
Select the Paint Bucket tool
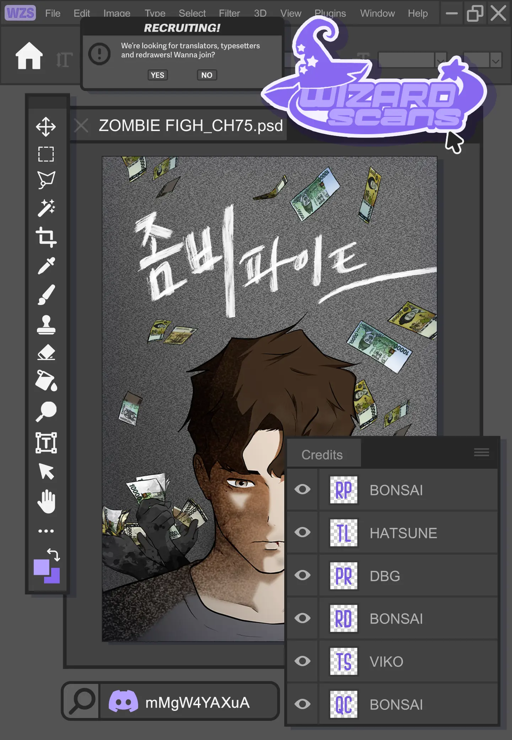tap(46, 381)
